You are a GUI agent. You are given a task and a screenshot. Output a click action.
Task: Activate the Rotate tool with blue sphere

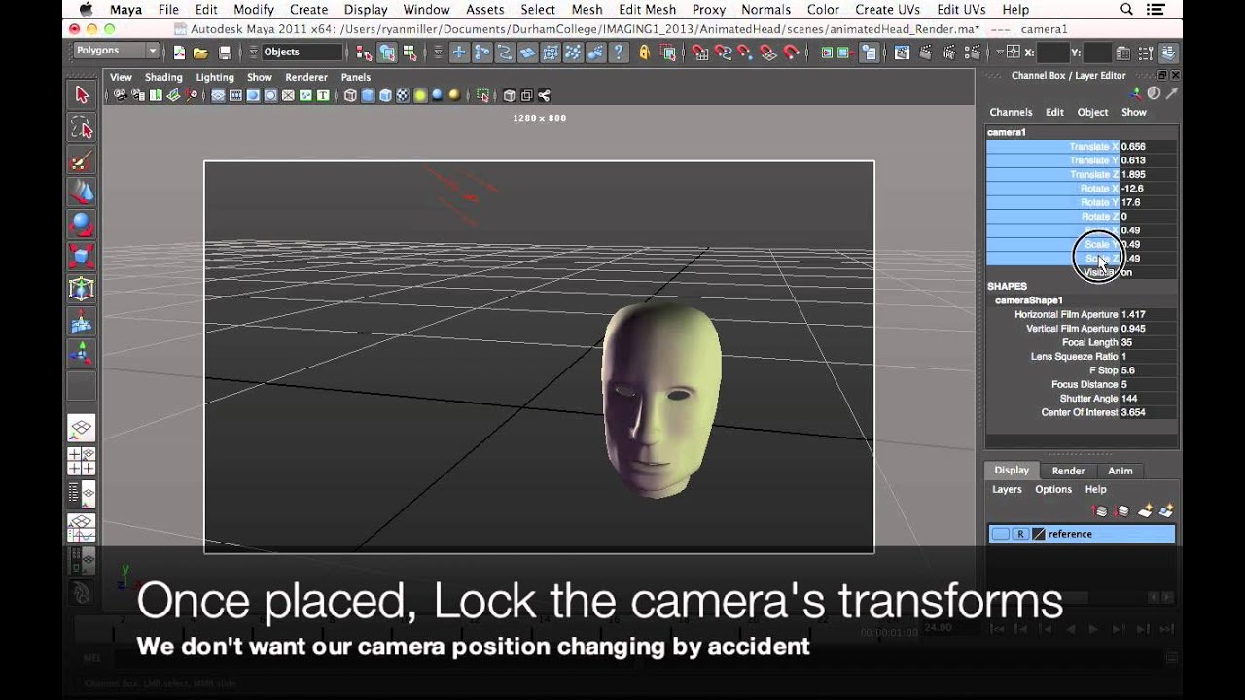tap(82, 225)
